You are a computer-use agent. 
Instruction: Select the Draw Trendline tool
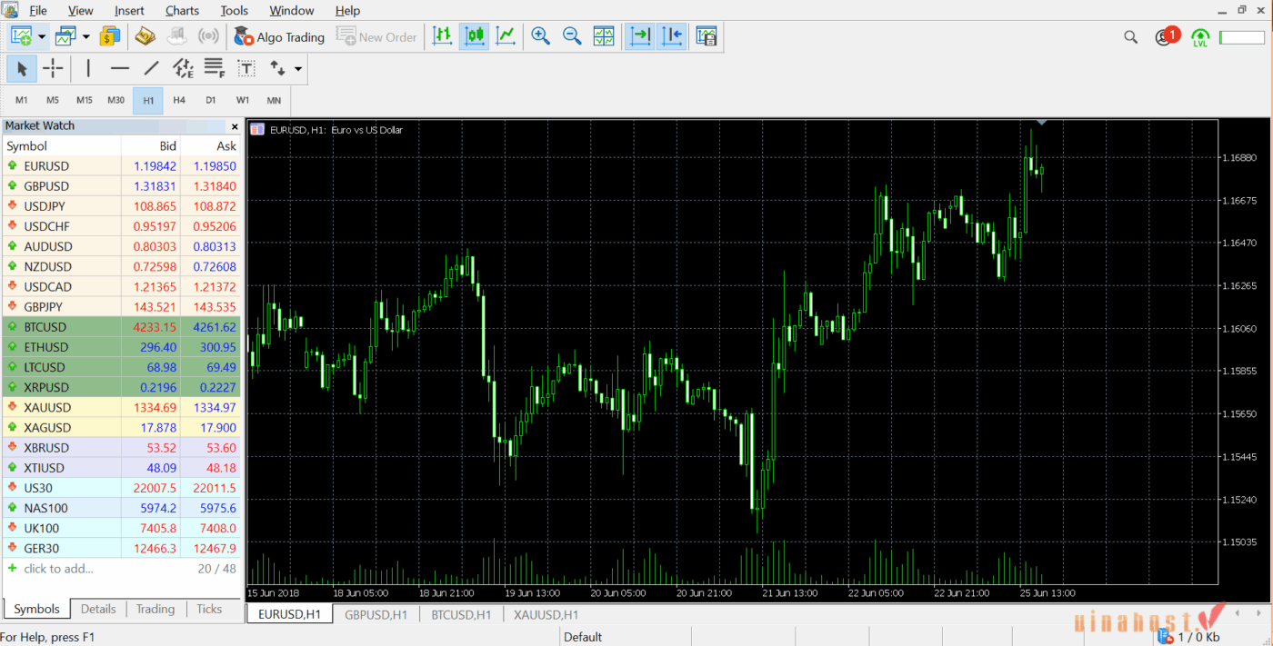pyautogui.click(x=151, y=68)
